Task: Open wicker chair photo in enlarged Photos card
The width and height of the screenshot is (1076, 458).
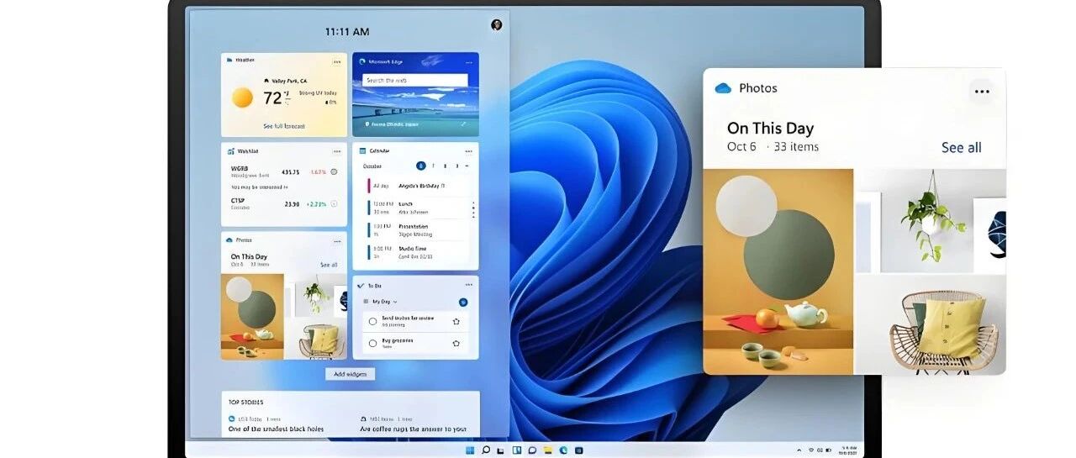Action: [x=931, y=324]
